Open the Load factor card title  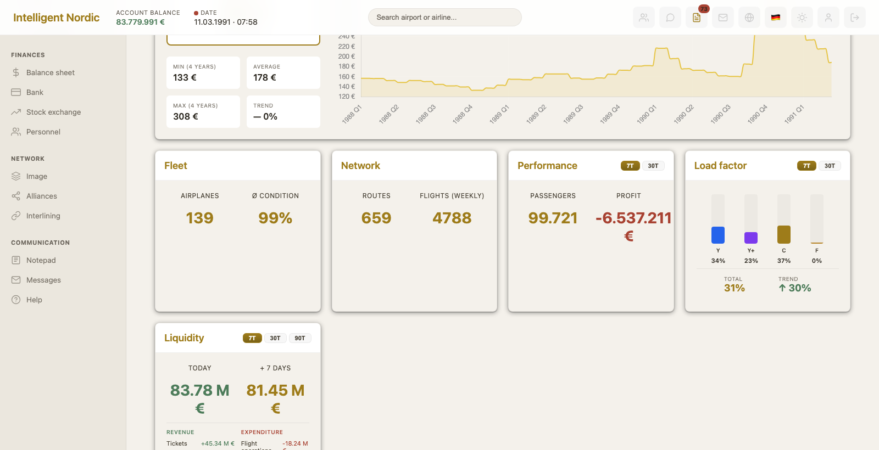[720, 166]
